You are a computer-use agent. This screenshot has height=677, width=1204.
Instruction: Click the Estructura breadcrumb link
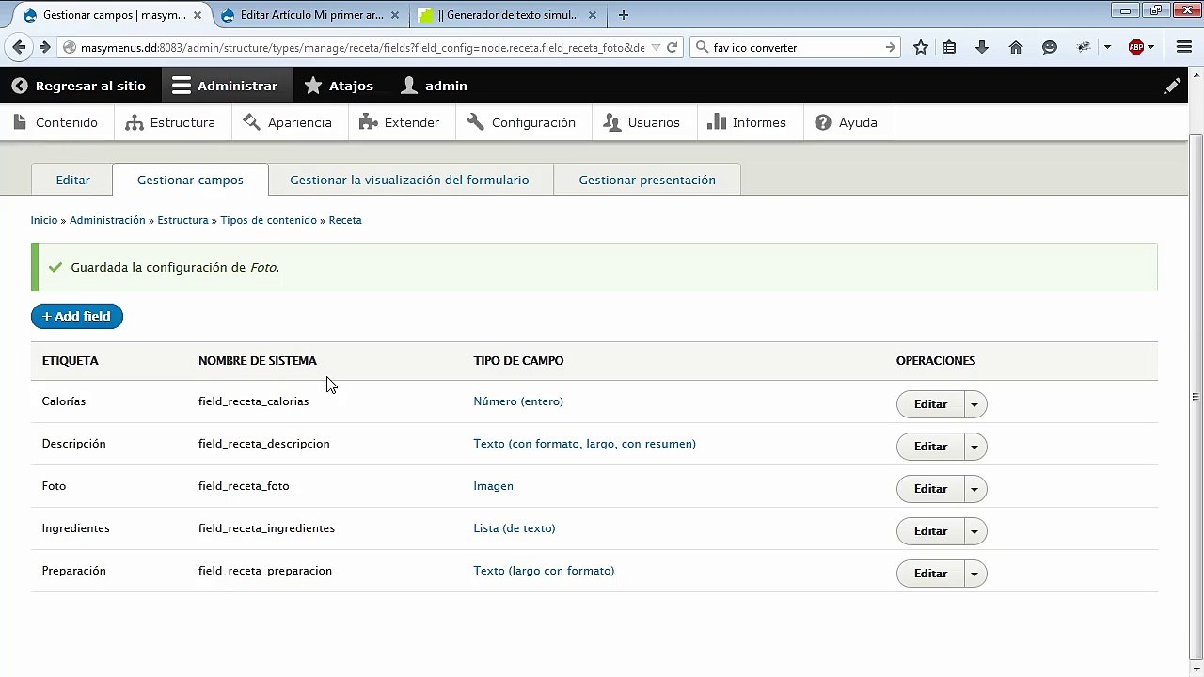pyautogui.click(x=182, y=220)
